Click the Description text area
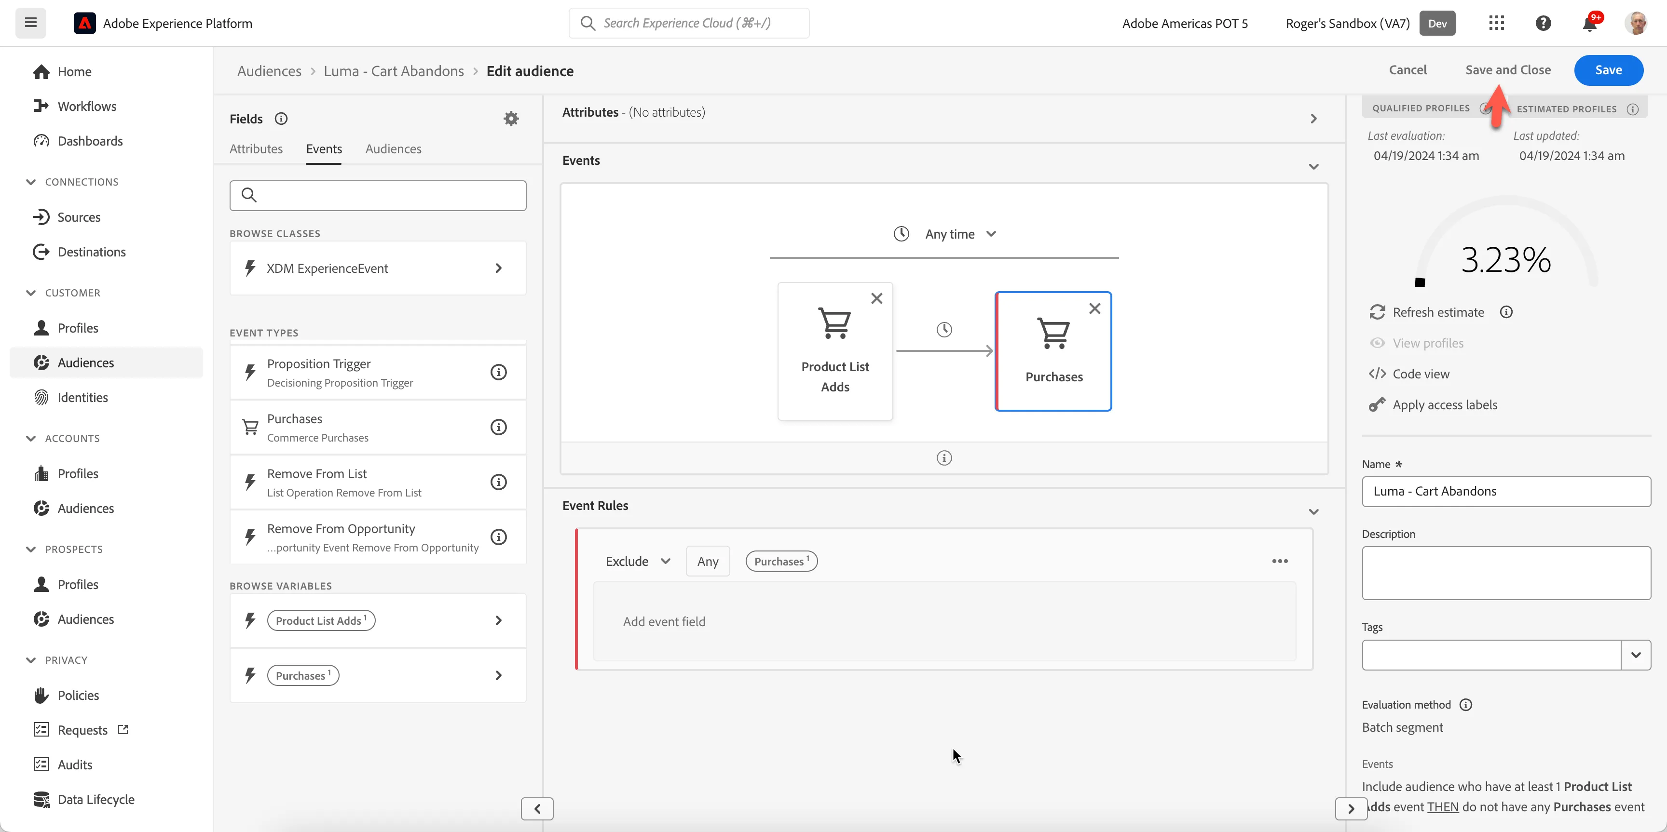1667x832 pixels. pos(1506,573)
